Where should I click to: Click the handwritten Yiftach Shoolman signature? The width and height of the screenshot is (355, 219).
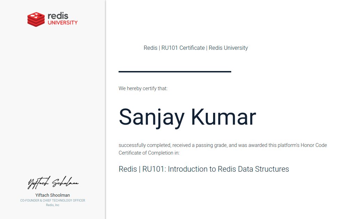[x=53, y=182]
